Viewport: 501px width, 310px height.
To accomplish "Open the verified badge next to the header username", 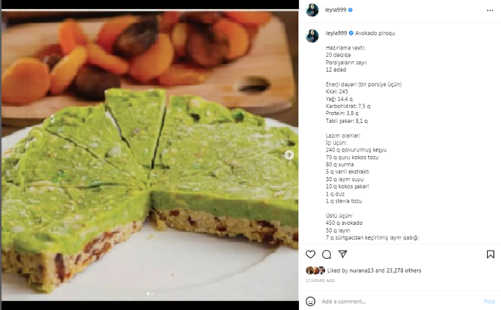I will tap(350, 10).
